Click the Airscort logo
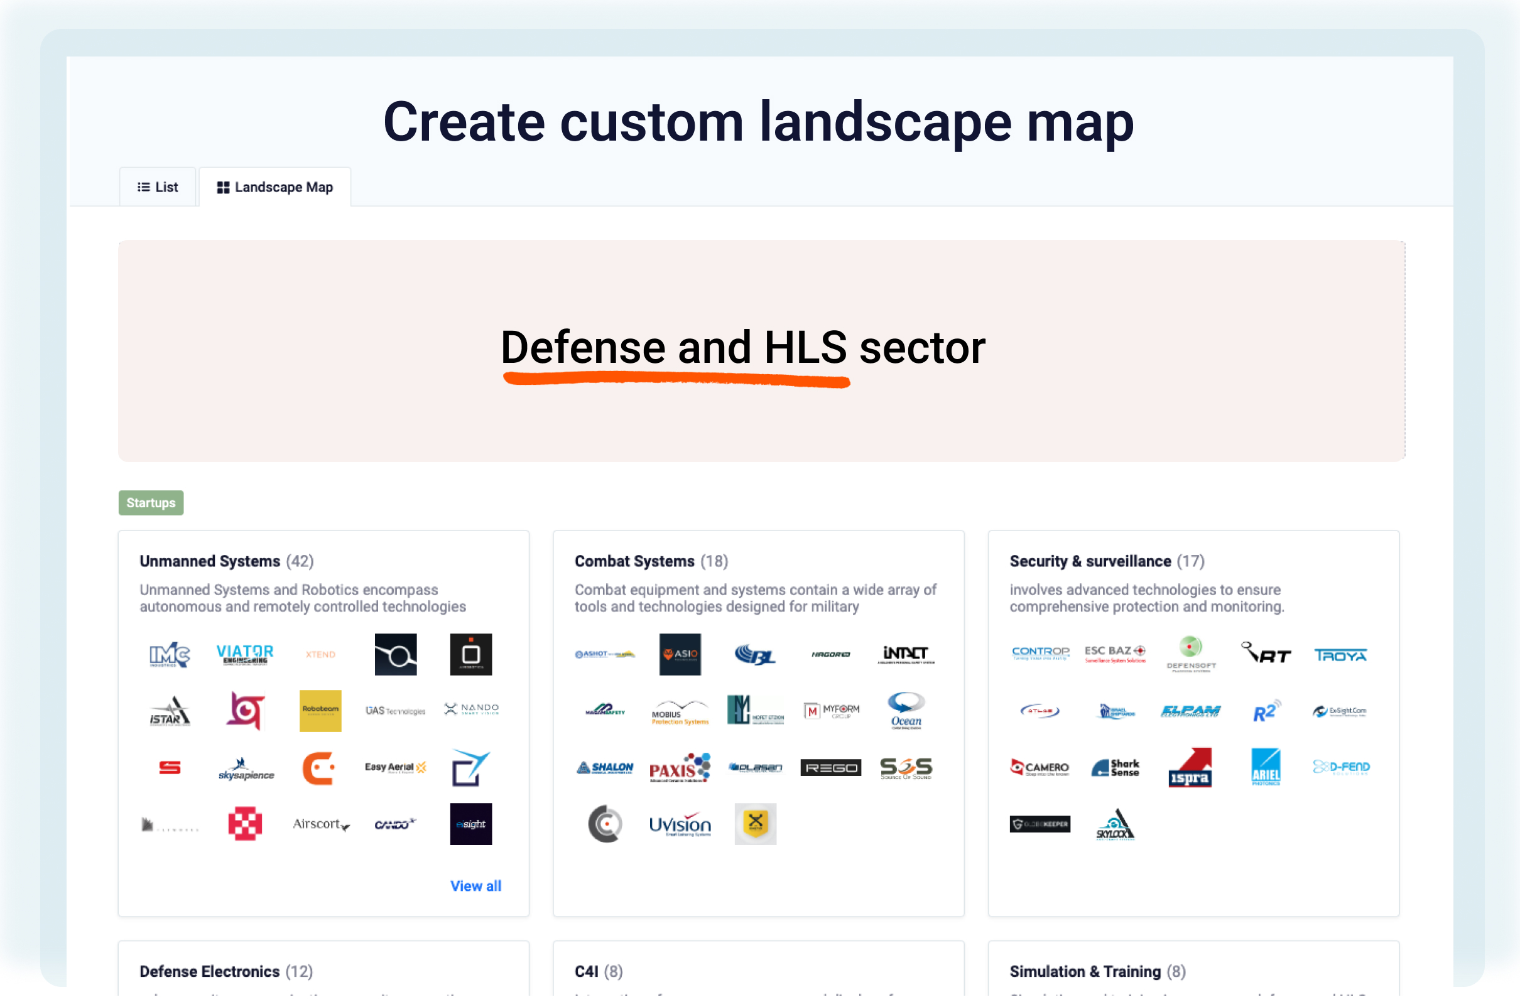Screen dimensions: 1520x1002 pos(321,825)
